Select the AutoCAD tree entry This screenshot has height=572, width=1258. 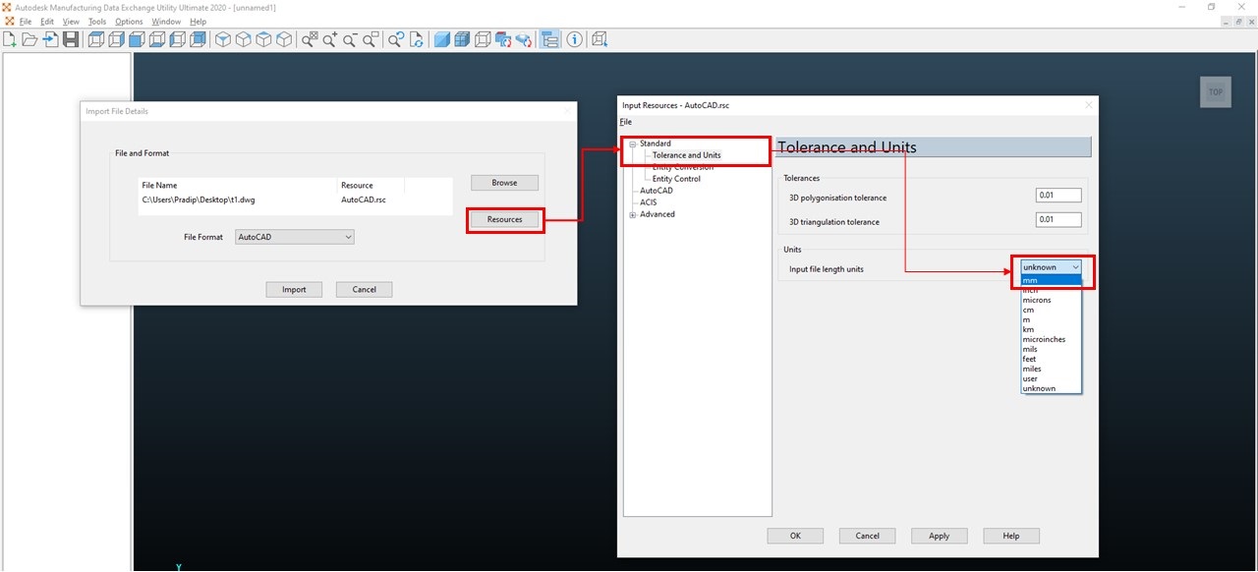(656, 190)
